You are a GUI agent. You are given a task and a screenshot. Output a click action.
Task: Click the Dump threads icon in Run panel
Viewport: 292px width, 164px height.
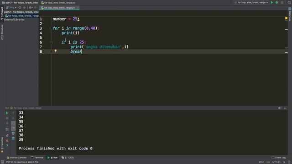(7, 129)
